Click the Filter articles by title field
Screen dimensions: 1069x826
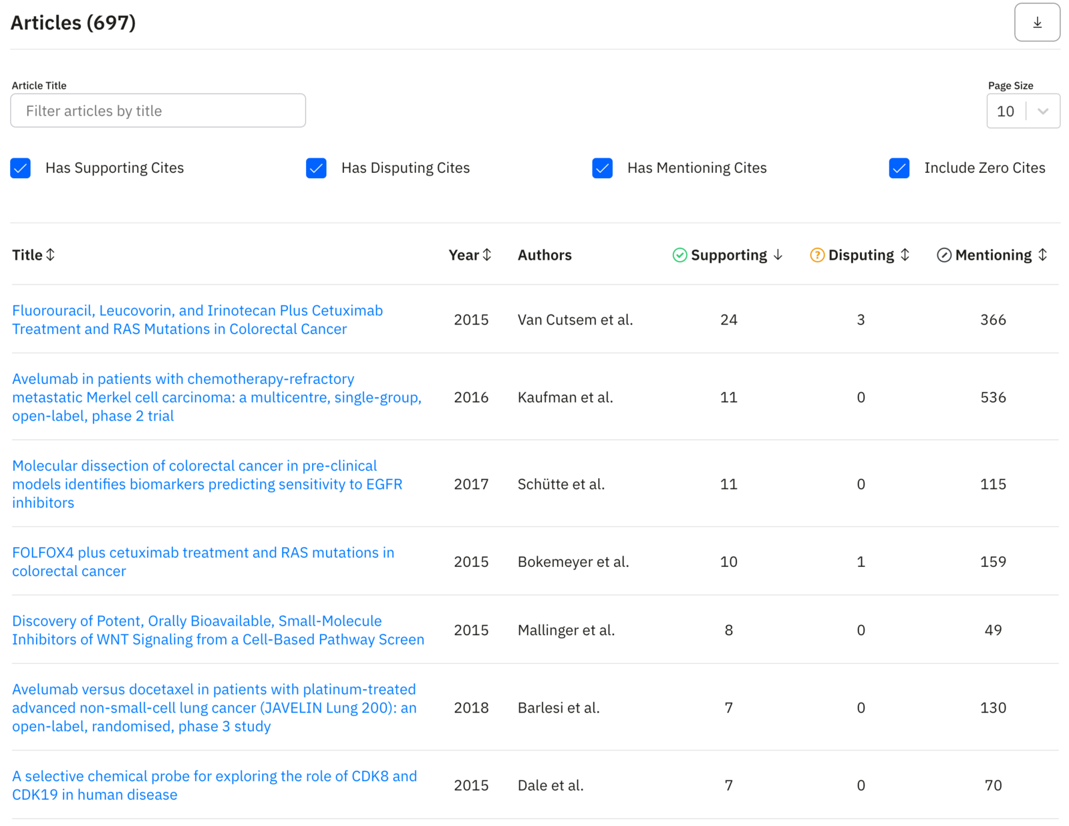point(158,110)
